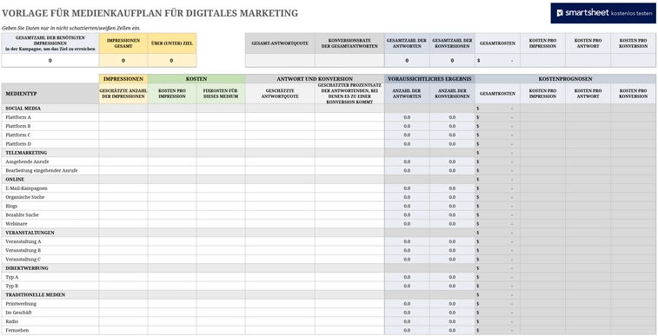Image resolution: width=658 pixels, height=336 pixels.
Task: Select the 'Printwerbung' row label
Action: (21, 304)
